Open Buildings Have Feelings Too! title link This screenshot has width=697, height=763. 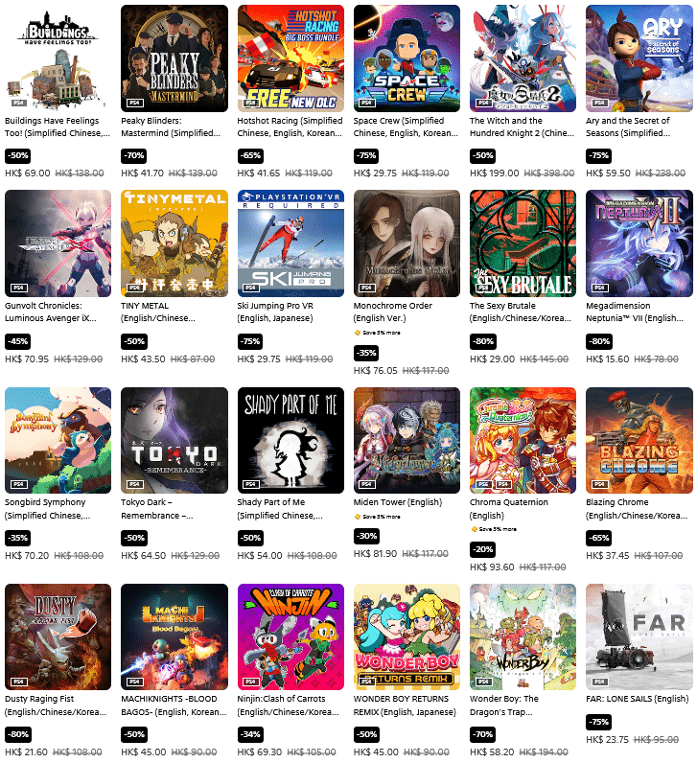click(x=58, y=127)
